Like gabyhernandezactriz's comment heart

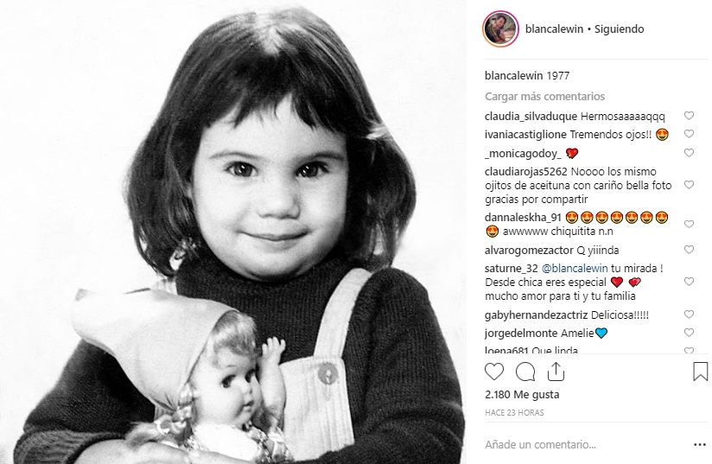(689, 315)
